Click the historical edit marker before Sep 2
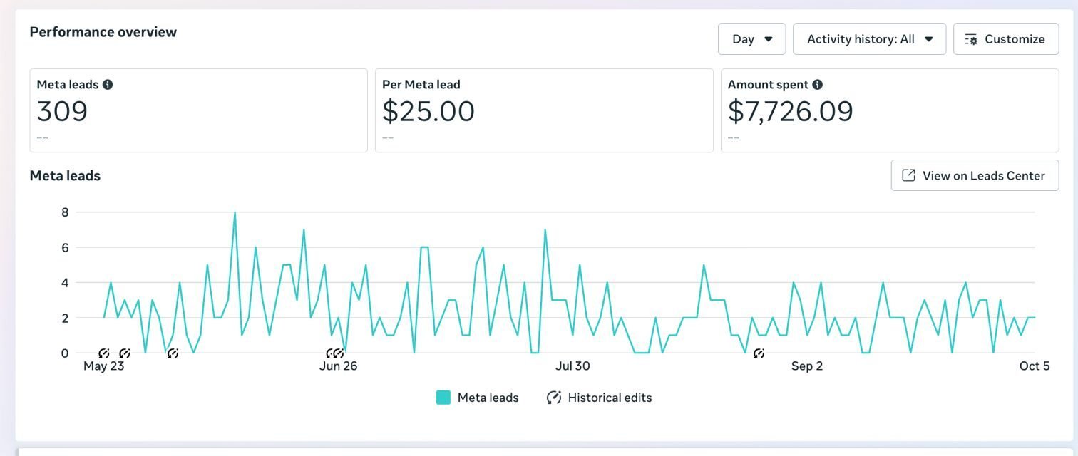Image resolution: width=1078 pixels, height=456 pixels. 759,353
